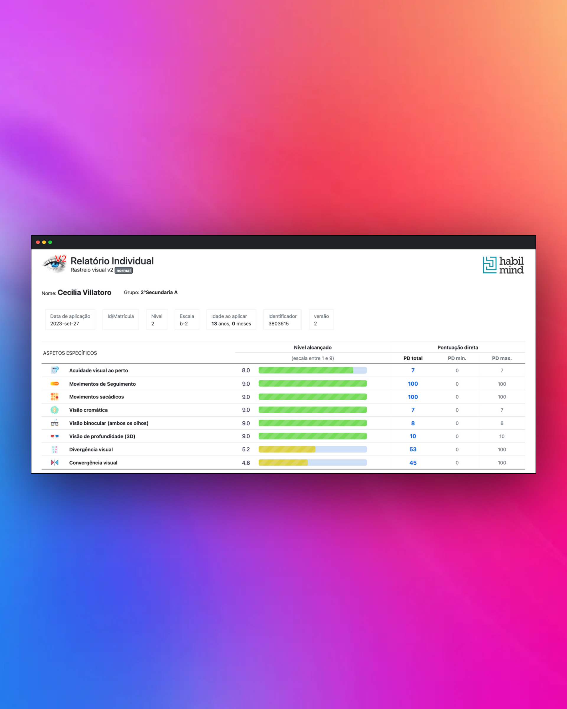The image size is (567, 709).
Task: Click the 3D glasses depth vision icon
Action: 55,436
